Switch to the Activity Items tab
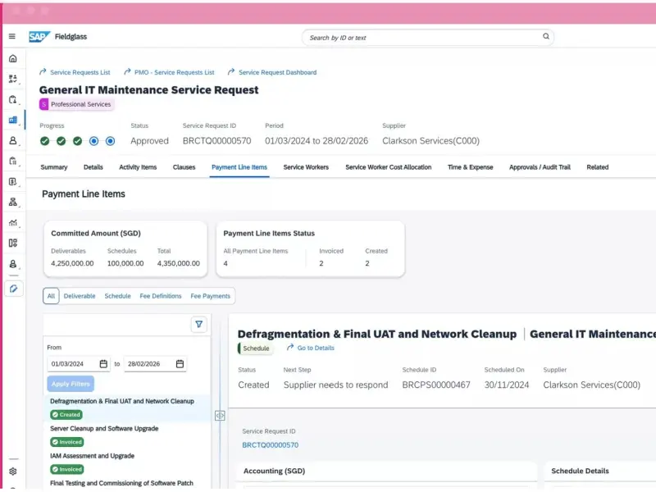Screen dimensions: 656x492 click(x=138, y=167)
